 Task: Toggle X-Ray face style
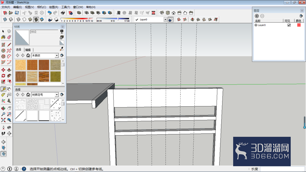[x=5, y=20]
